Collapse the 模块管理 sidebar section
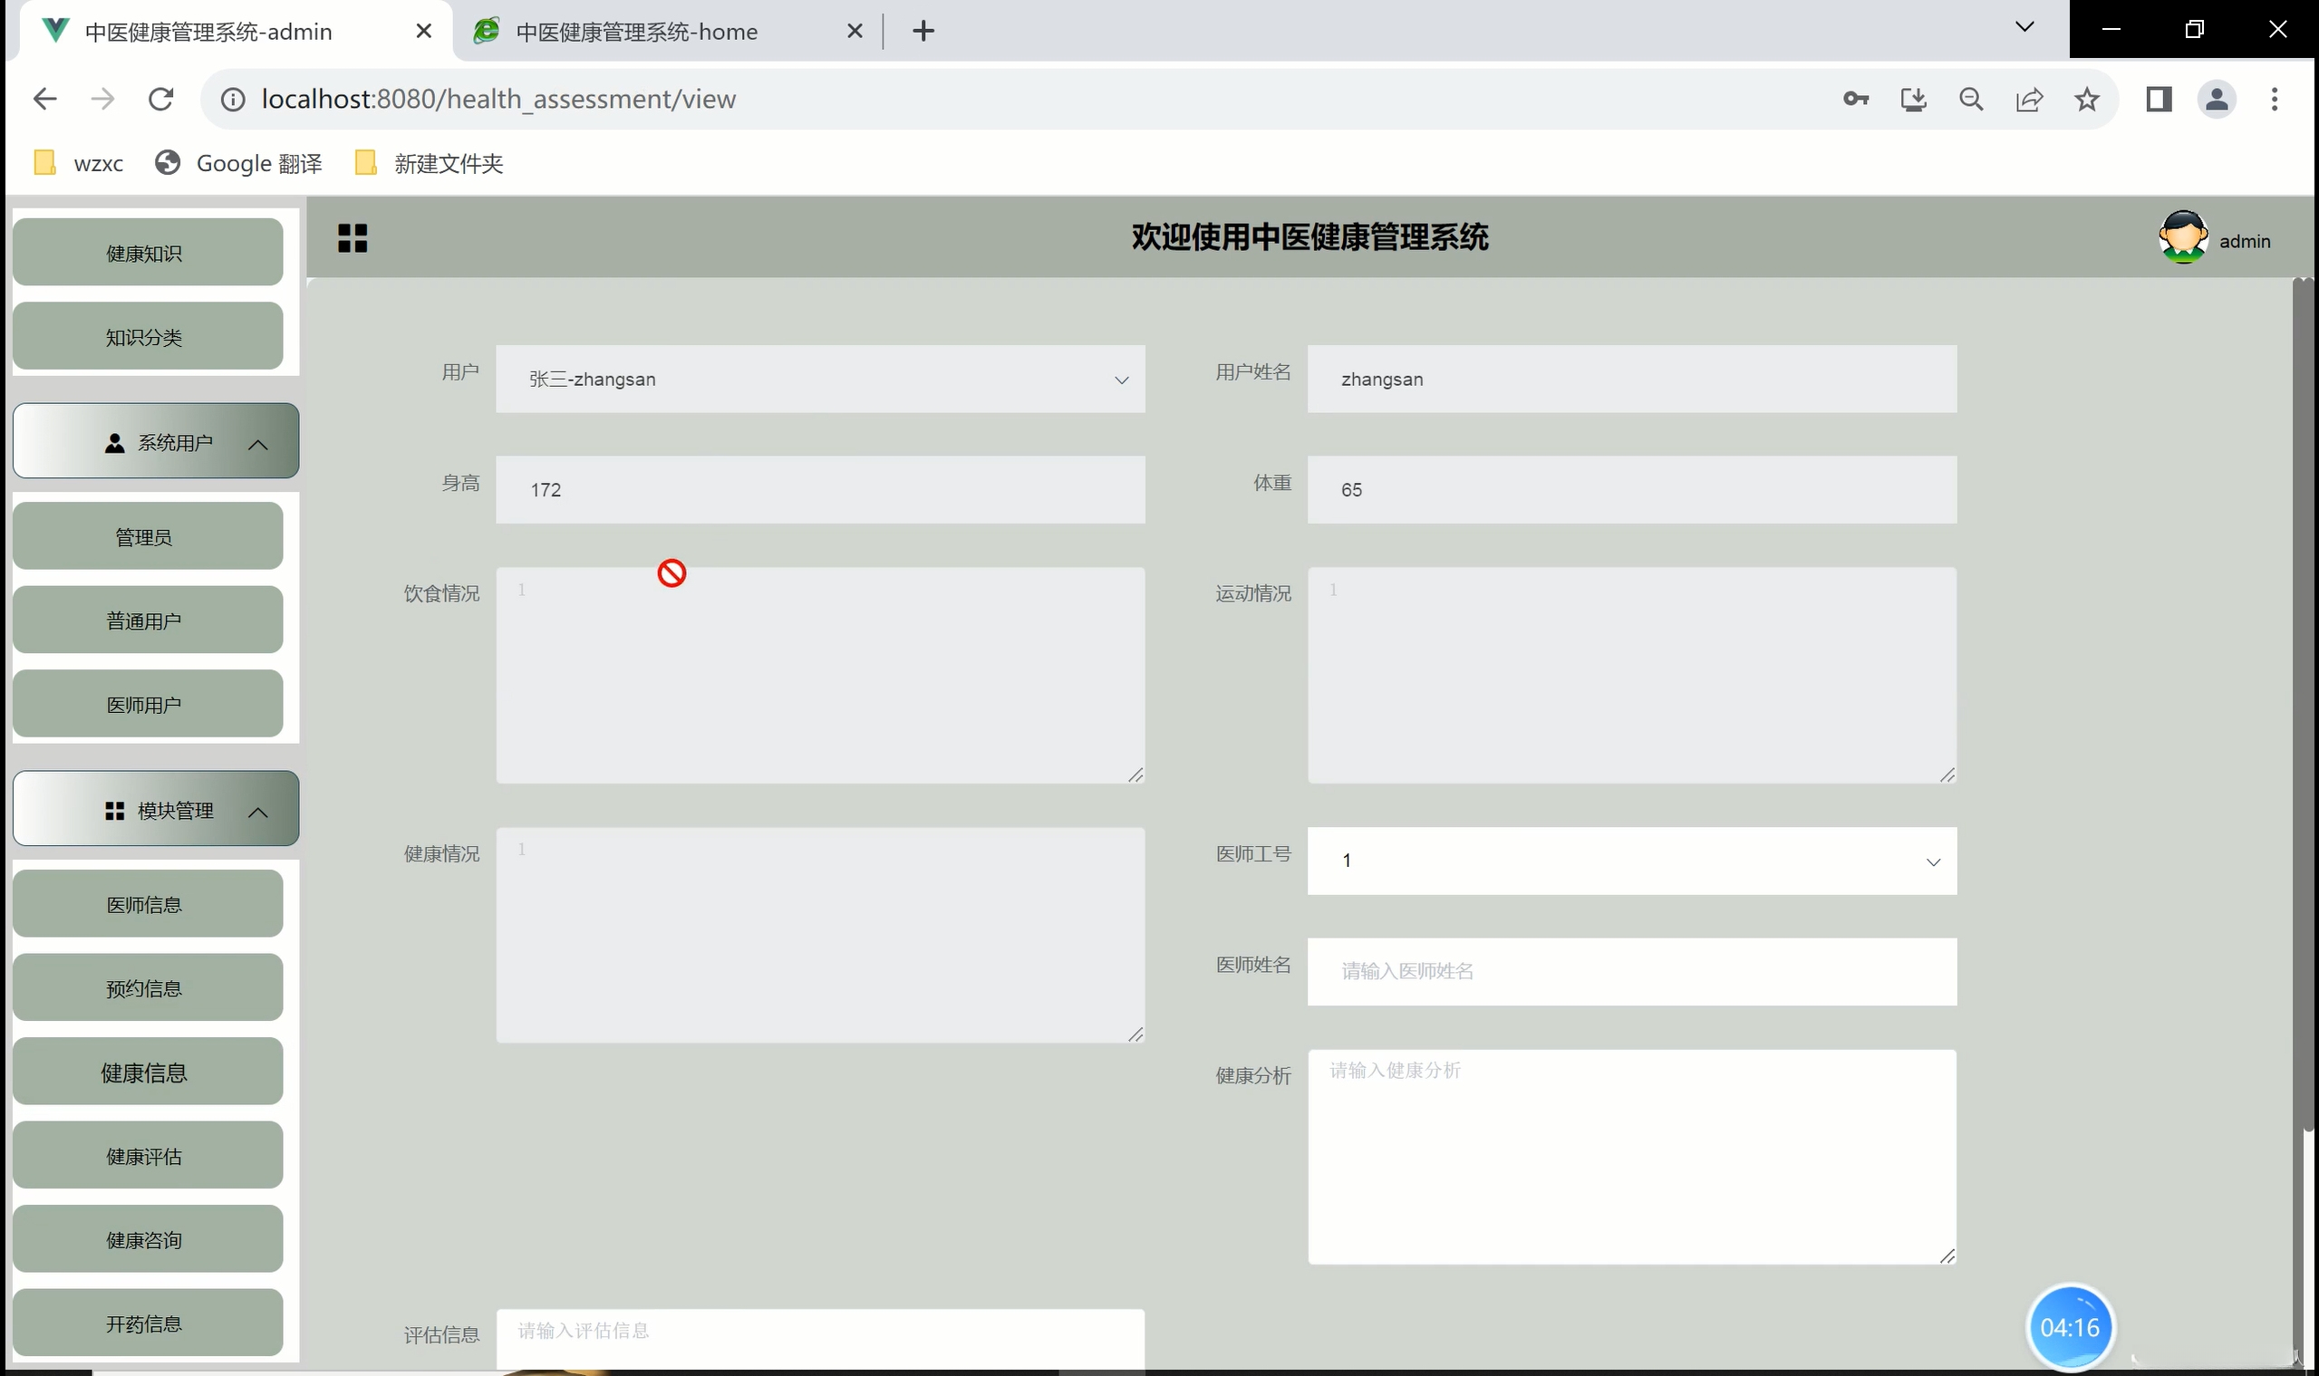This screenshot has width=2319, height=1376. [156, 810]
